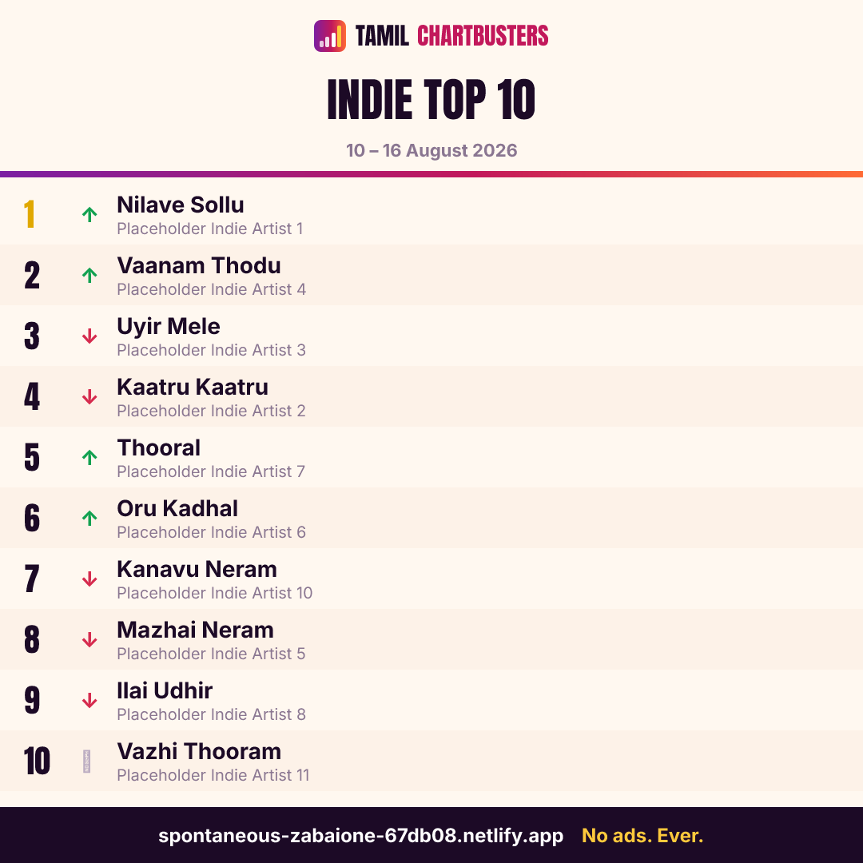Select the Kaatru Kaatru song title
Viewport: 863px width, 863px height.
click(x=193, y=387)
